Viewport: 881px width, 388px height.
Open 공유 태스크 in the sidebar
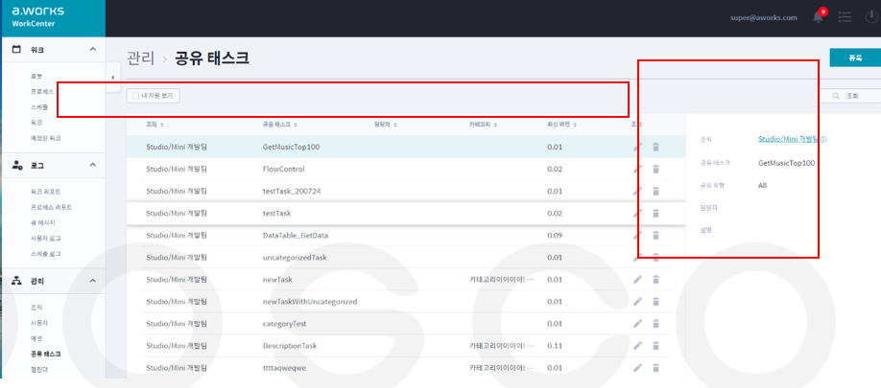[45, 354]
